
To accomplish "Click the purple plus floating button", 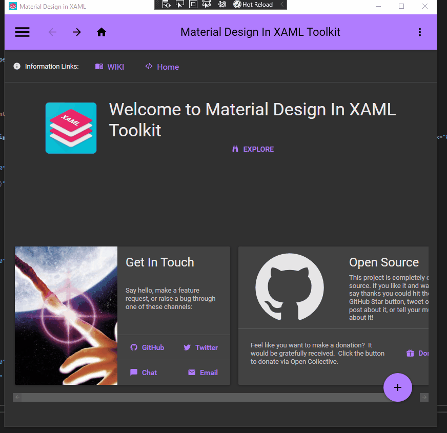I will point(398,387).
